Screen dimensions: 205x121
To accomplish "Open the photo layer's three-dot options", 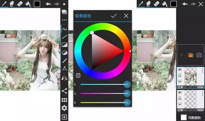I will click(x=202, y=70).
